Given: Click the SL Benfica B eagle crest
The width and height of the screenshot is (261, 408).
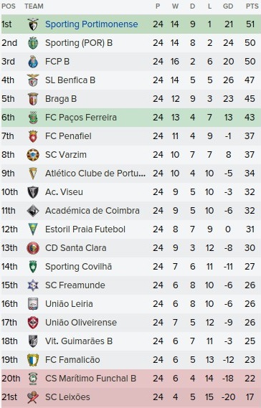Looking at the screenshot, I should pyautogui.click(x=33, y=80).
